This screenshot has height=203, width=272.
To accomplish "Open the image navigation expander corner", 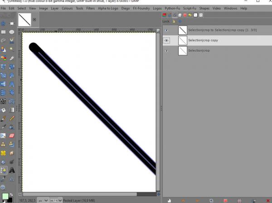I will [x=159, y=194].
